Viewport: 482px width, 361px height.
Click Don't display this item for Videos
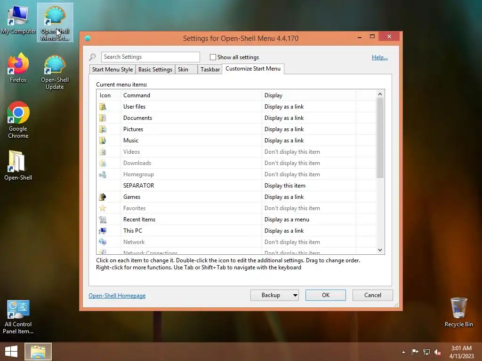coord(292,152)
